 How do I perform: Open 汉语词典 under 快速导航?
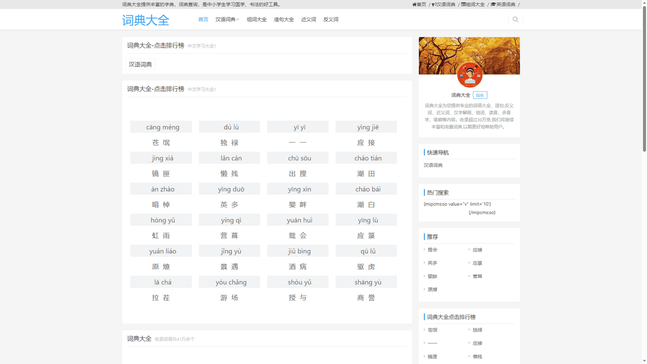coord(433,165)
